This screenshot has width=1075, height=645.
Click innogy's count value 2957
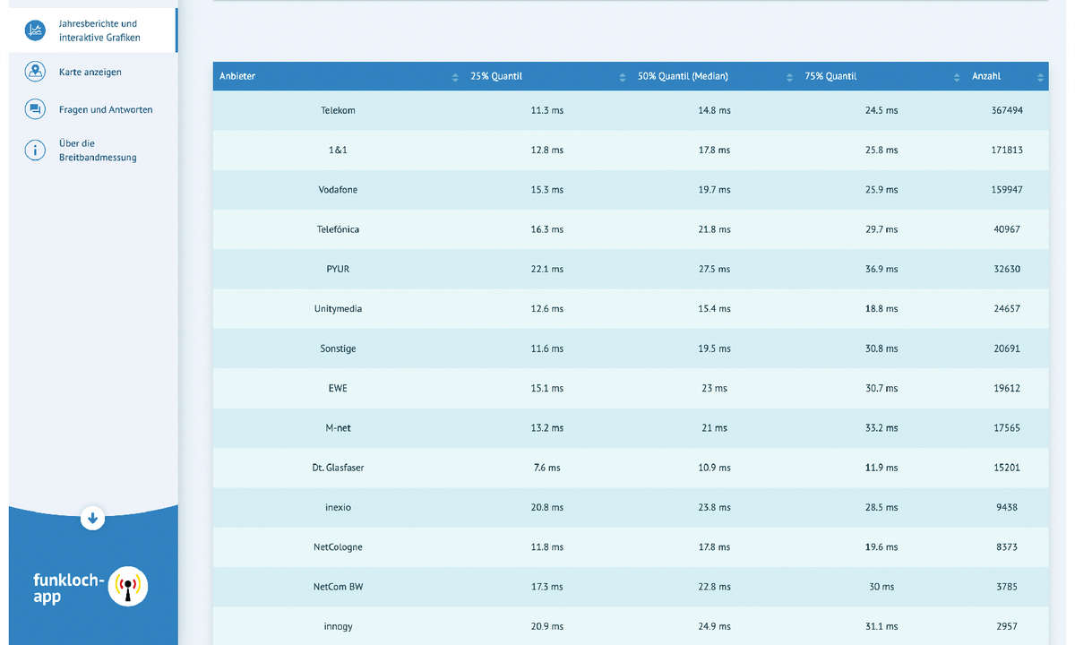pyautogui.click(x=1007, y=626)
